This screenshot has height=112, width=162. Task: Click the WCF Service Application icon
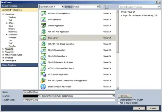pos(43,74)
